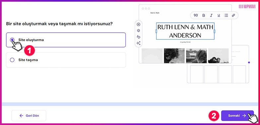Image resolution: width=260 pixels, height=125 pixels.
Task: Click the layers icon in side toolbar
Action: pos(139,30)
